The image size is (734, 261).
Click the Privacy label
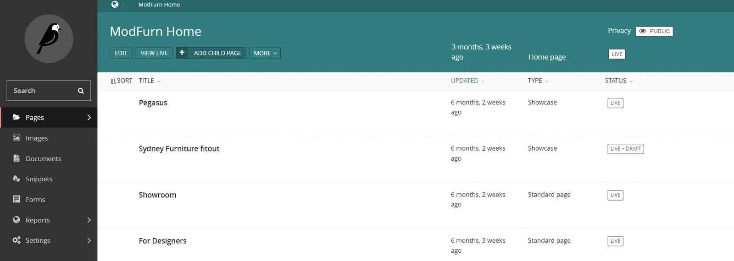(619, 31)
